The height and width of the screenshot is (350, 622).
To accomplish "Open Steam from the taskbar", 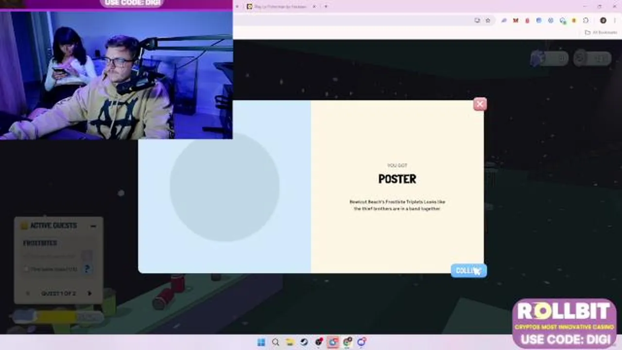I will coord(304,342).
